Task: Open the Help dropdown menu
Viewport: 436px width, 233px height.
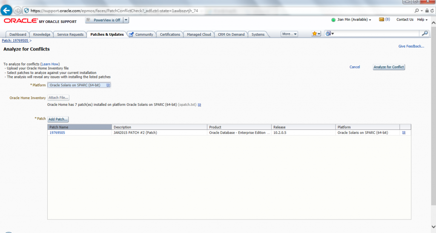Action: point(422,20)
